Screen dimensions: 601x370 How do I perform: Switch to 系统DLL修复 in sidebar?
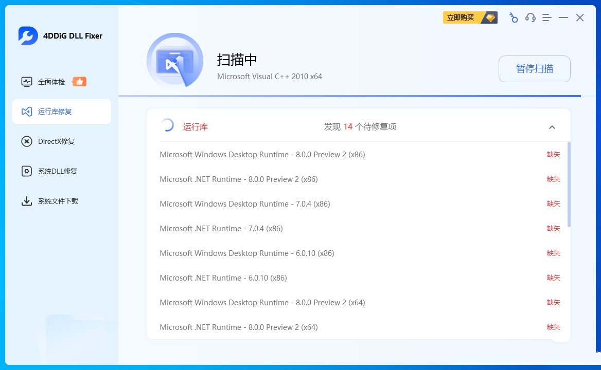pos(61,171)
